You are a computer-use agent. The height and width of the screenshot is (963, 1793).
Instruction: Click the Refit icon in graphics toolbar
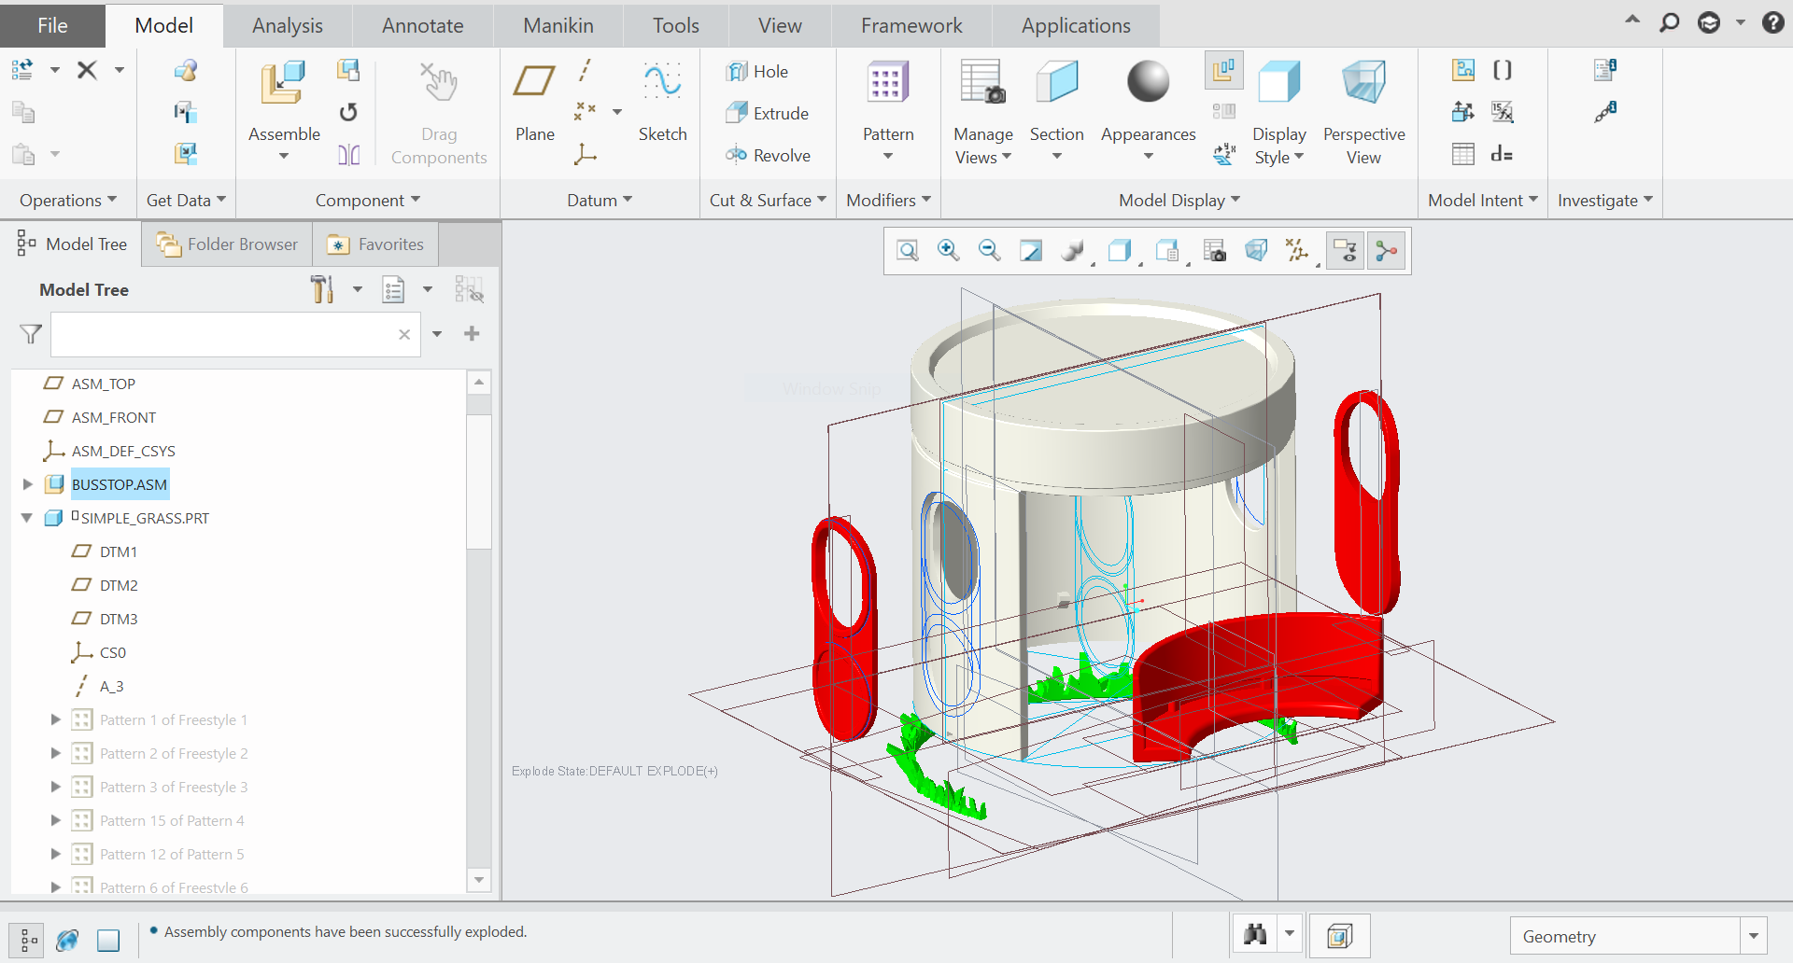[908, 251]
